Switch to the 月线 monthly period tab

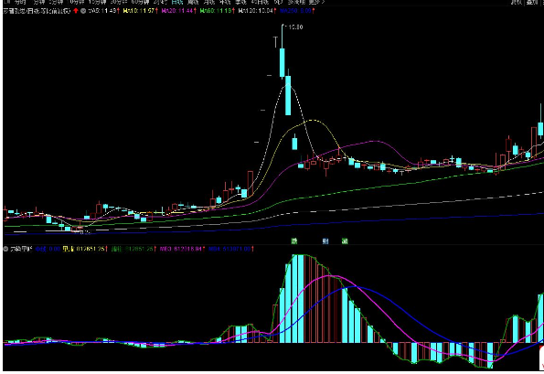tap(208, 2)
